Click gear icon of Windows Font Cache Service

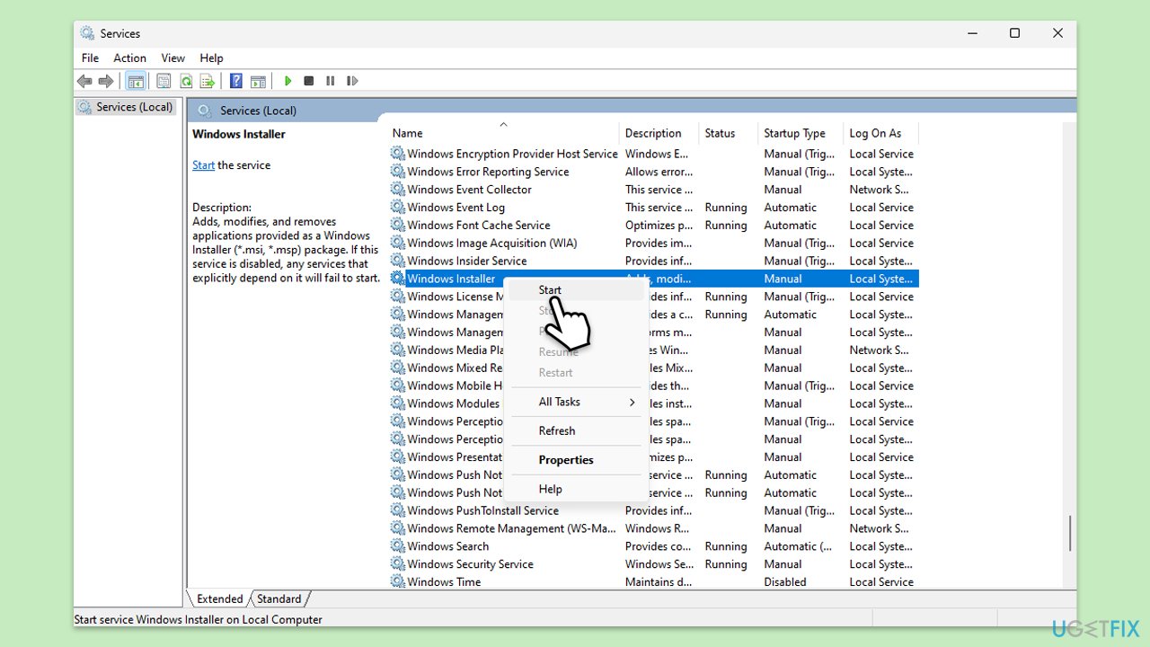click(x=397, y=226)
